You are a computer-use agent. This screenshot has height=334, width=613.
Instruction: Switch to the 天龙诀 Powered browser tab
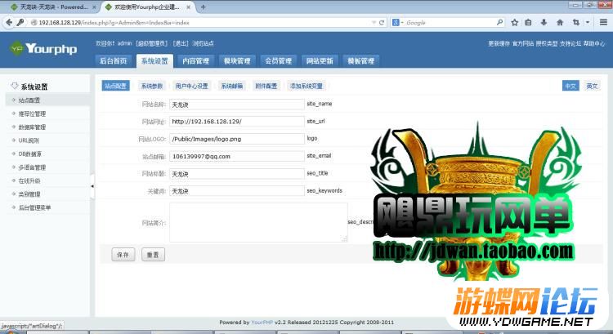coord(54,7)
